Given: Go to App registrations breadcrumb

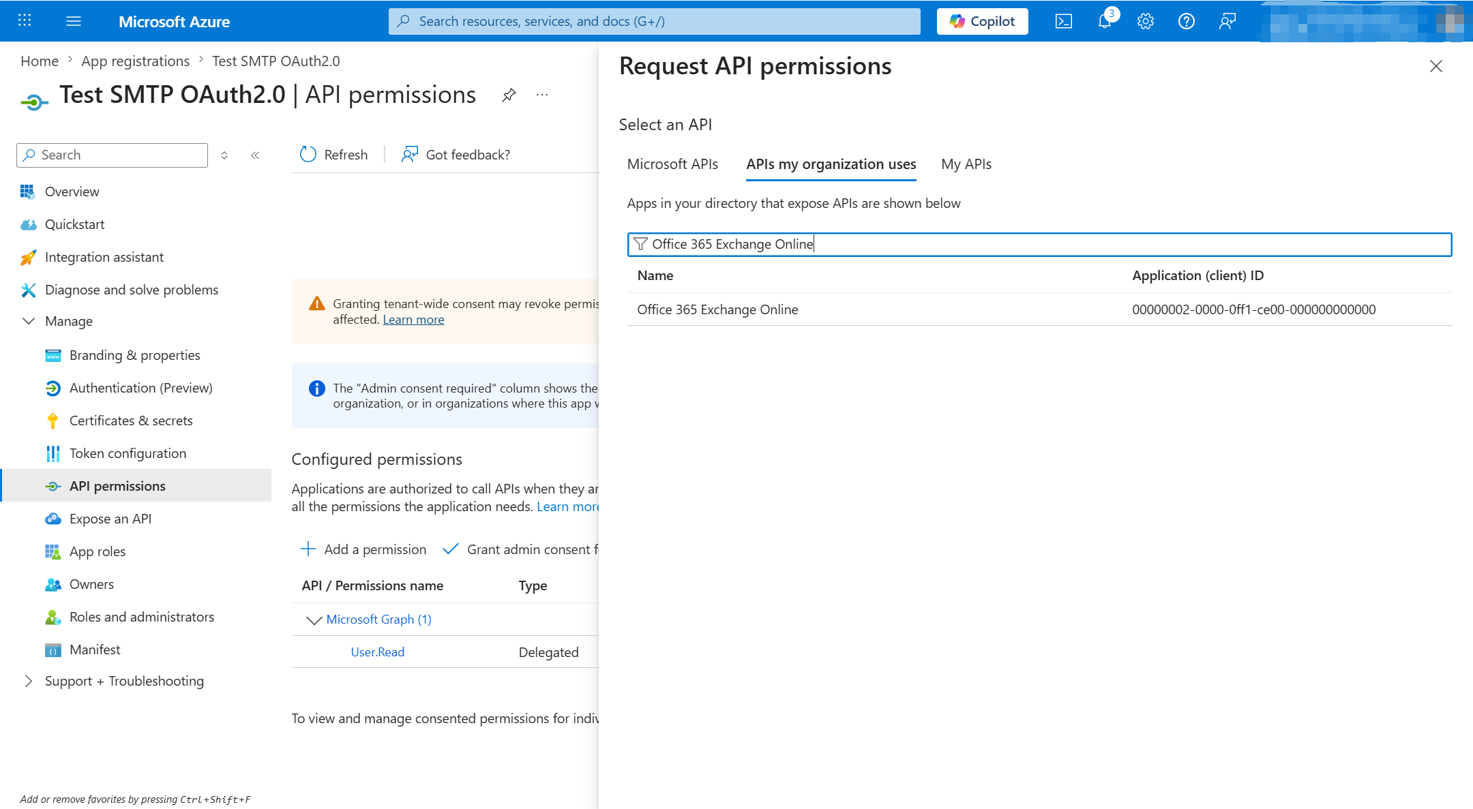Looking at the screenshot, I should [135, 61].
